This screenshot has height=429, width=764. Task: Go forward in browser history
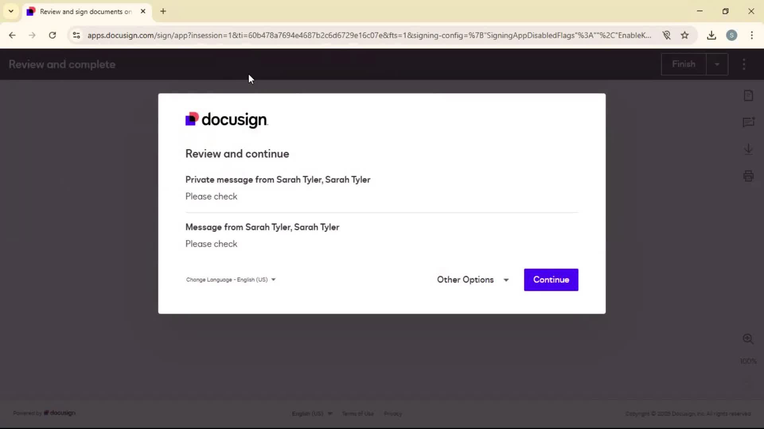[x=32, y=35]
